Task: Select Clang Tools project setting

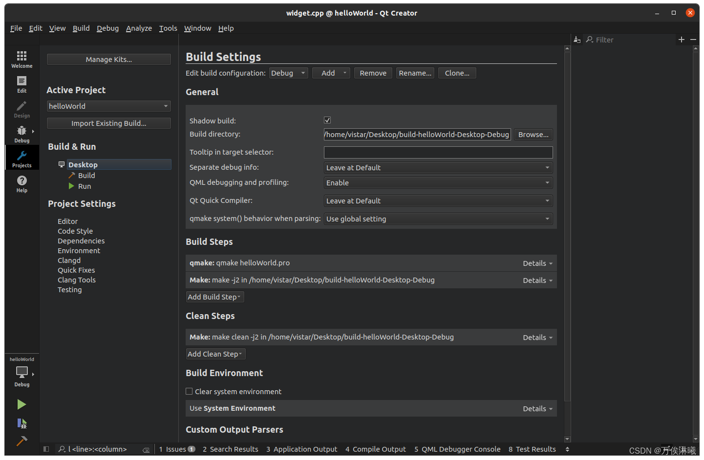Action: coord(77,280)
